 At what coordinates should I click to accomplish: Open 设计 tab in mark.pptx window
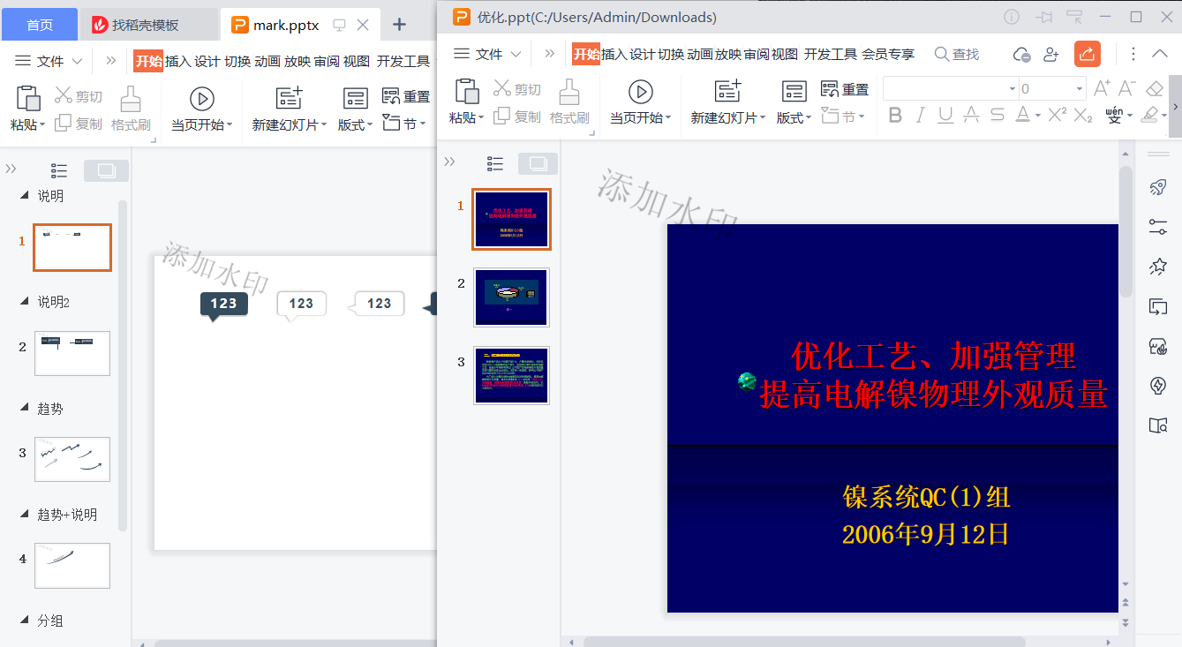coord(207,61)
